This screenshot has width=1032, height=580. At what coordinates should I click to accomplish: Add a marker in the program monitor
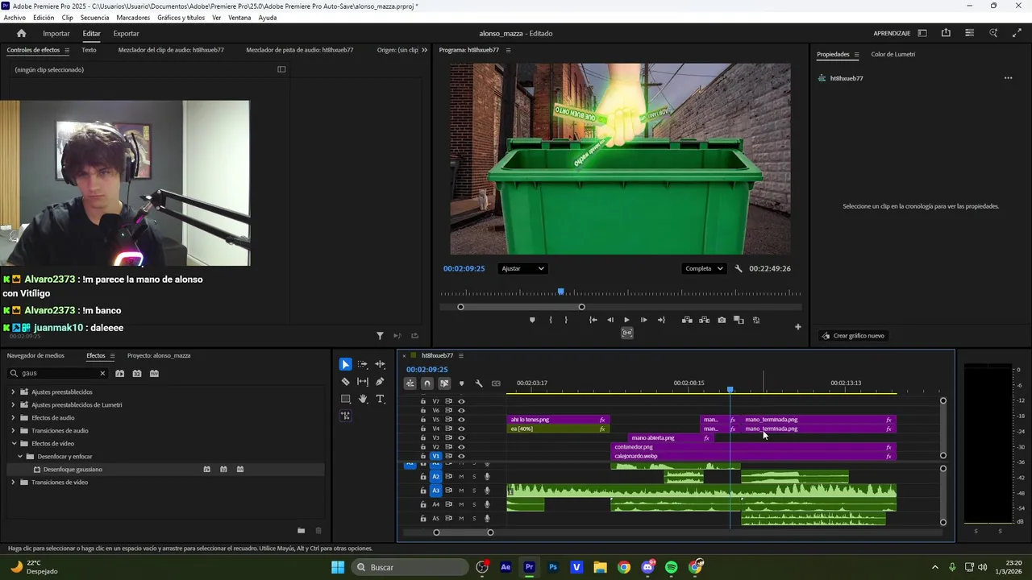[x=532, y=320]
